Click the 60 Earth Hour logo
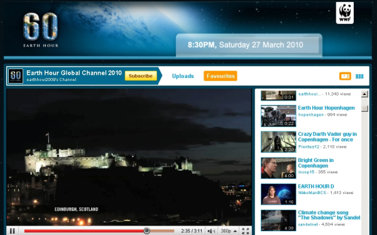The width and height of the screenshot is (377, 235). click(x=41, y=30)
